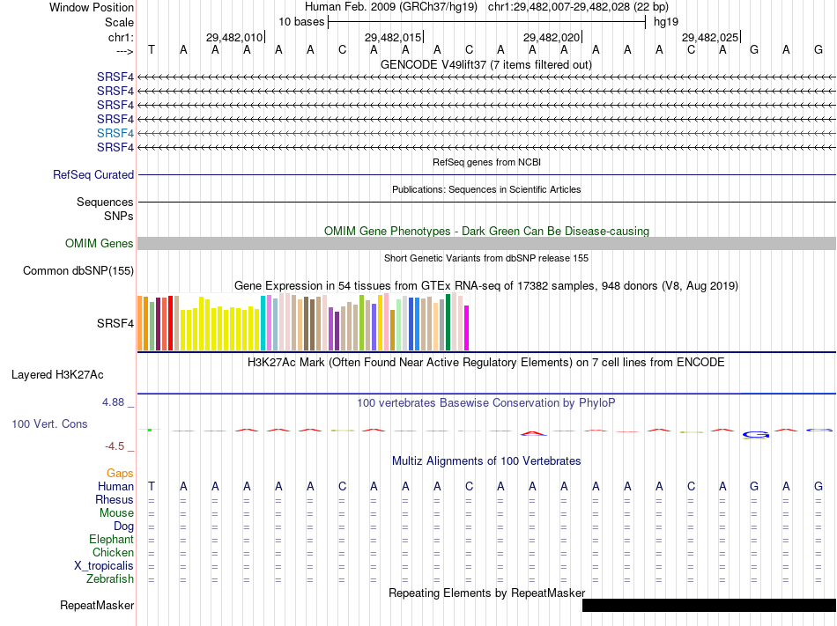Select the Layered H3K27Ac track label
Screen dimensions: 837x626
[x=57, y=375]
